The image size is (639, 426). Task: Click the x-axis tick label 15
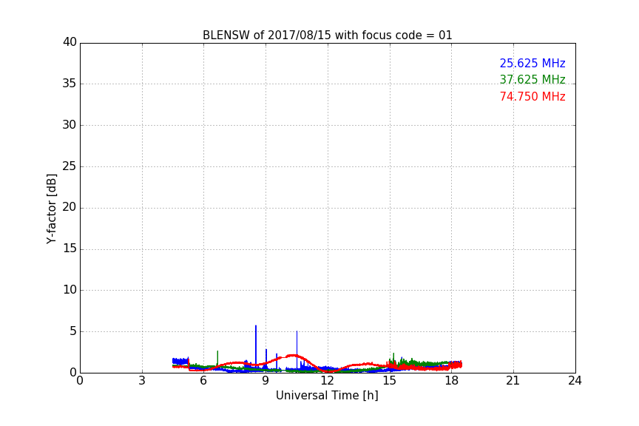(390, 381)
